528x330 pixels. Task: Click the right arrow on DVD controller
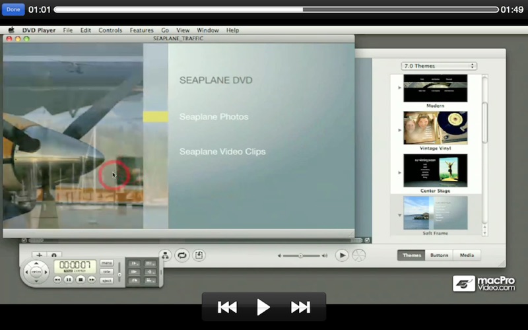coord(46,272)
